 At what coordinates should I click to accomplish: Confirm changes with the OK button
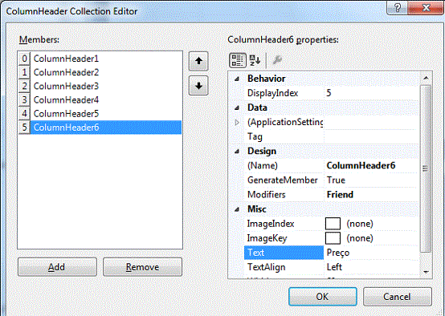[x=323, y=297]
